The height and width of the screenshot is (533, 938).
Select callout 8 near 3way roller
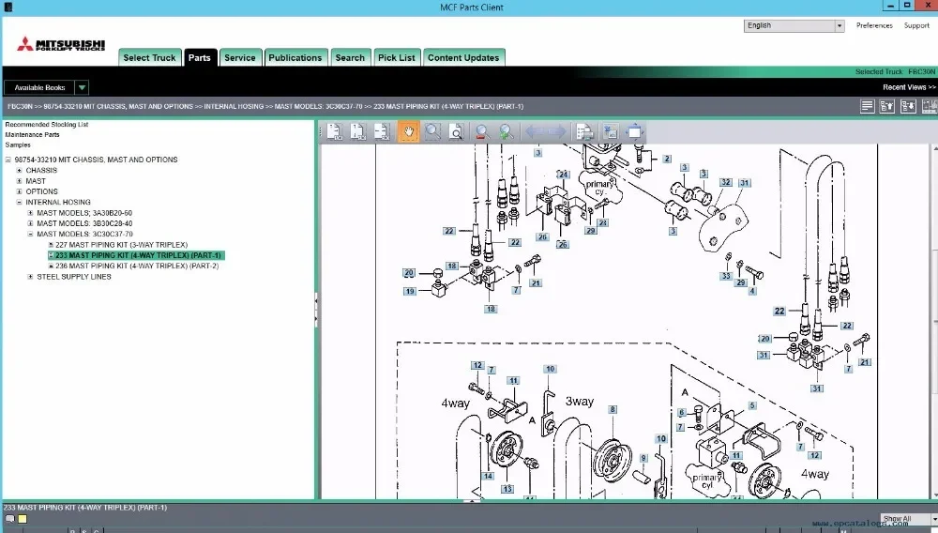613,410
